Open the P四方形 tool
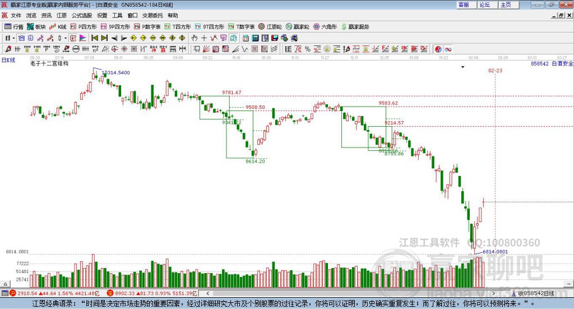Image resolution: width=574 pixels, height=309 pixels. [84, 27]
